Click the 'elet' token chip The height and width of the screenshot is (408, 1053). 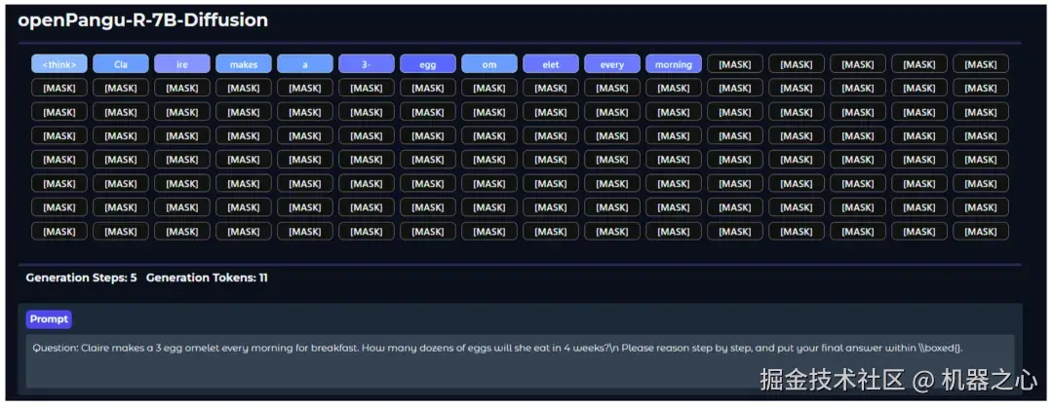point(551,64)
